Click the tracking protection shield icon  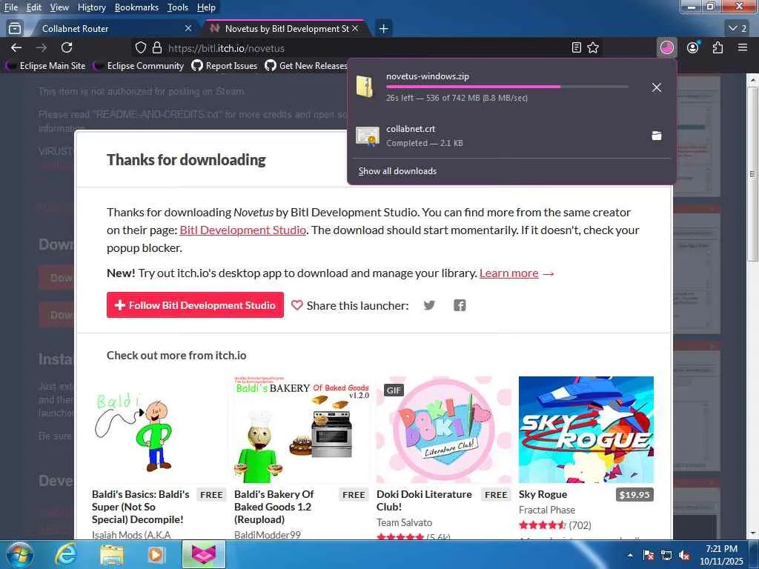tap(140, 47)
